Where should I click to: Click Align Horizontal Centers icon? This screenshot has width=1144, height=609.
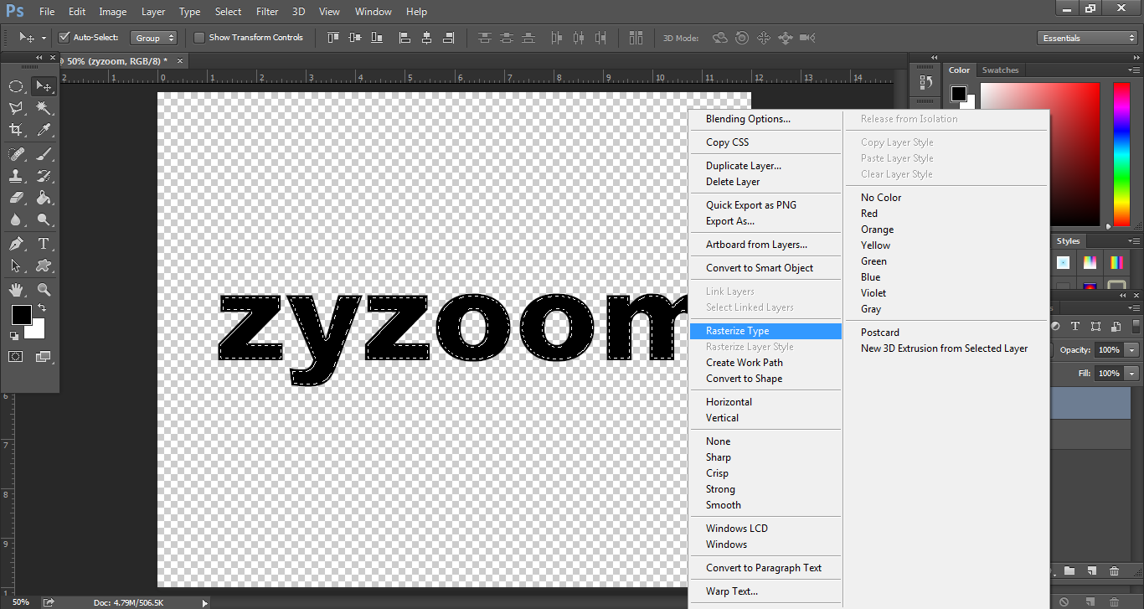click(426, 38)
